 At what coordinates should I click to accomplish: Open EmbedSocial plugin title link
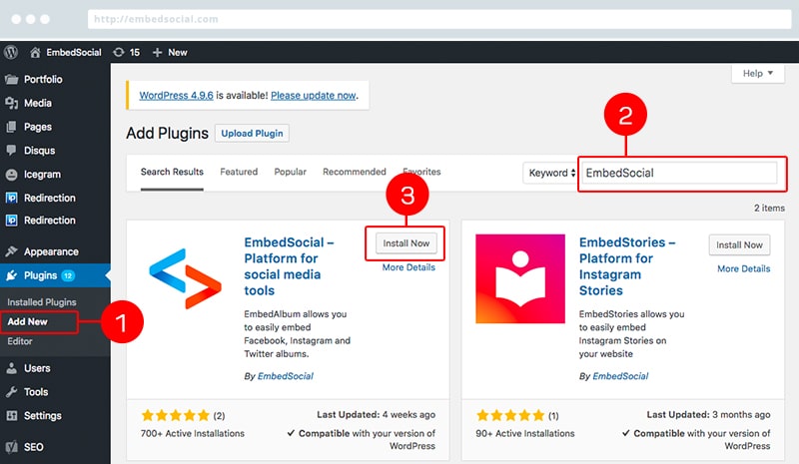289,266
